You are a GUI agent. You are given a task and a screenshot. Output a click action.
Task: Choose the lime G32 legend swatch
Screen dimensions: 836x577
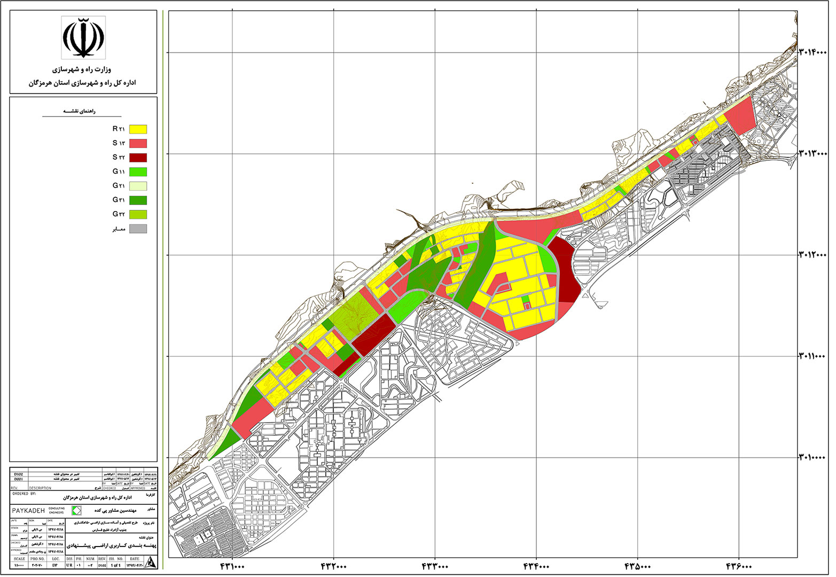(x=138, y=215)
